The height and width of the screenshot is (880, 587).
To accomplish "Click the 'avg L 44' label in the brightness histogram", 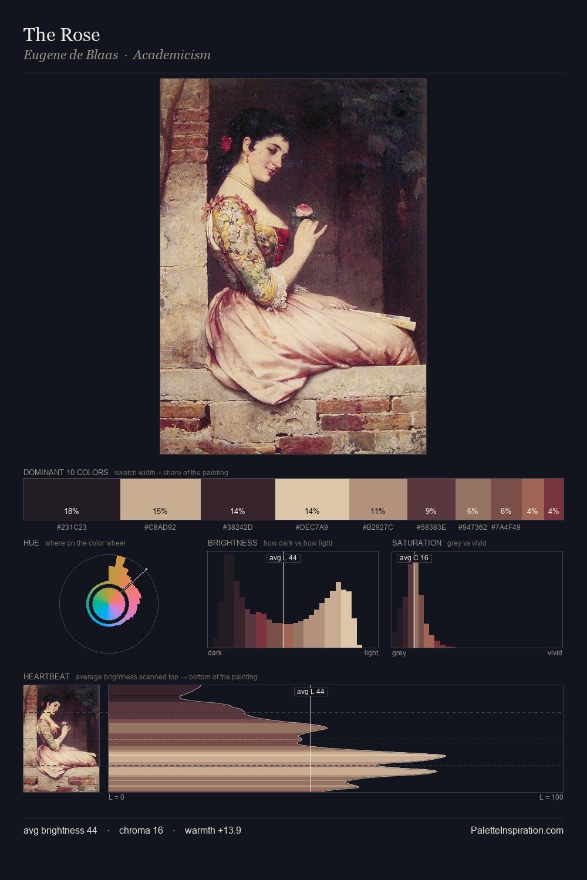I will point(283,558).
